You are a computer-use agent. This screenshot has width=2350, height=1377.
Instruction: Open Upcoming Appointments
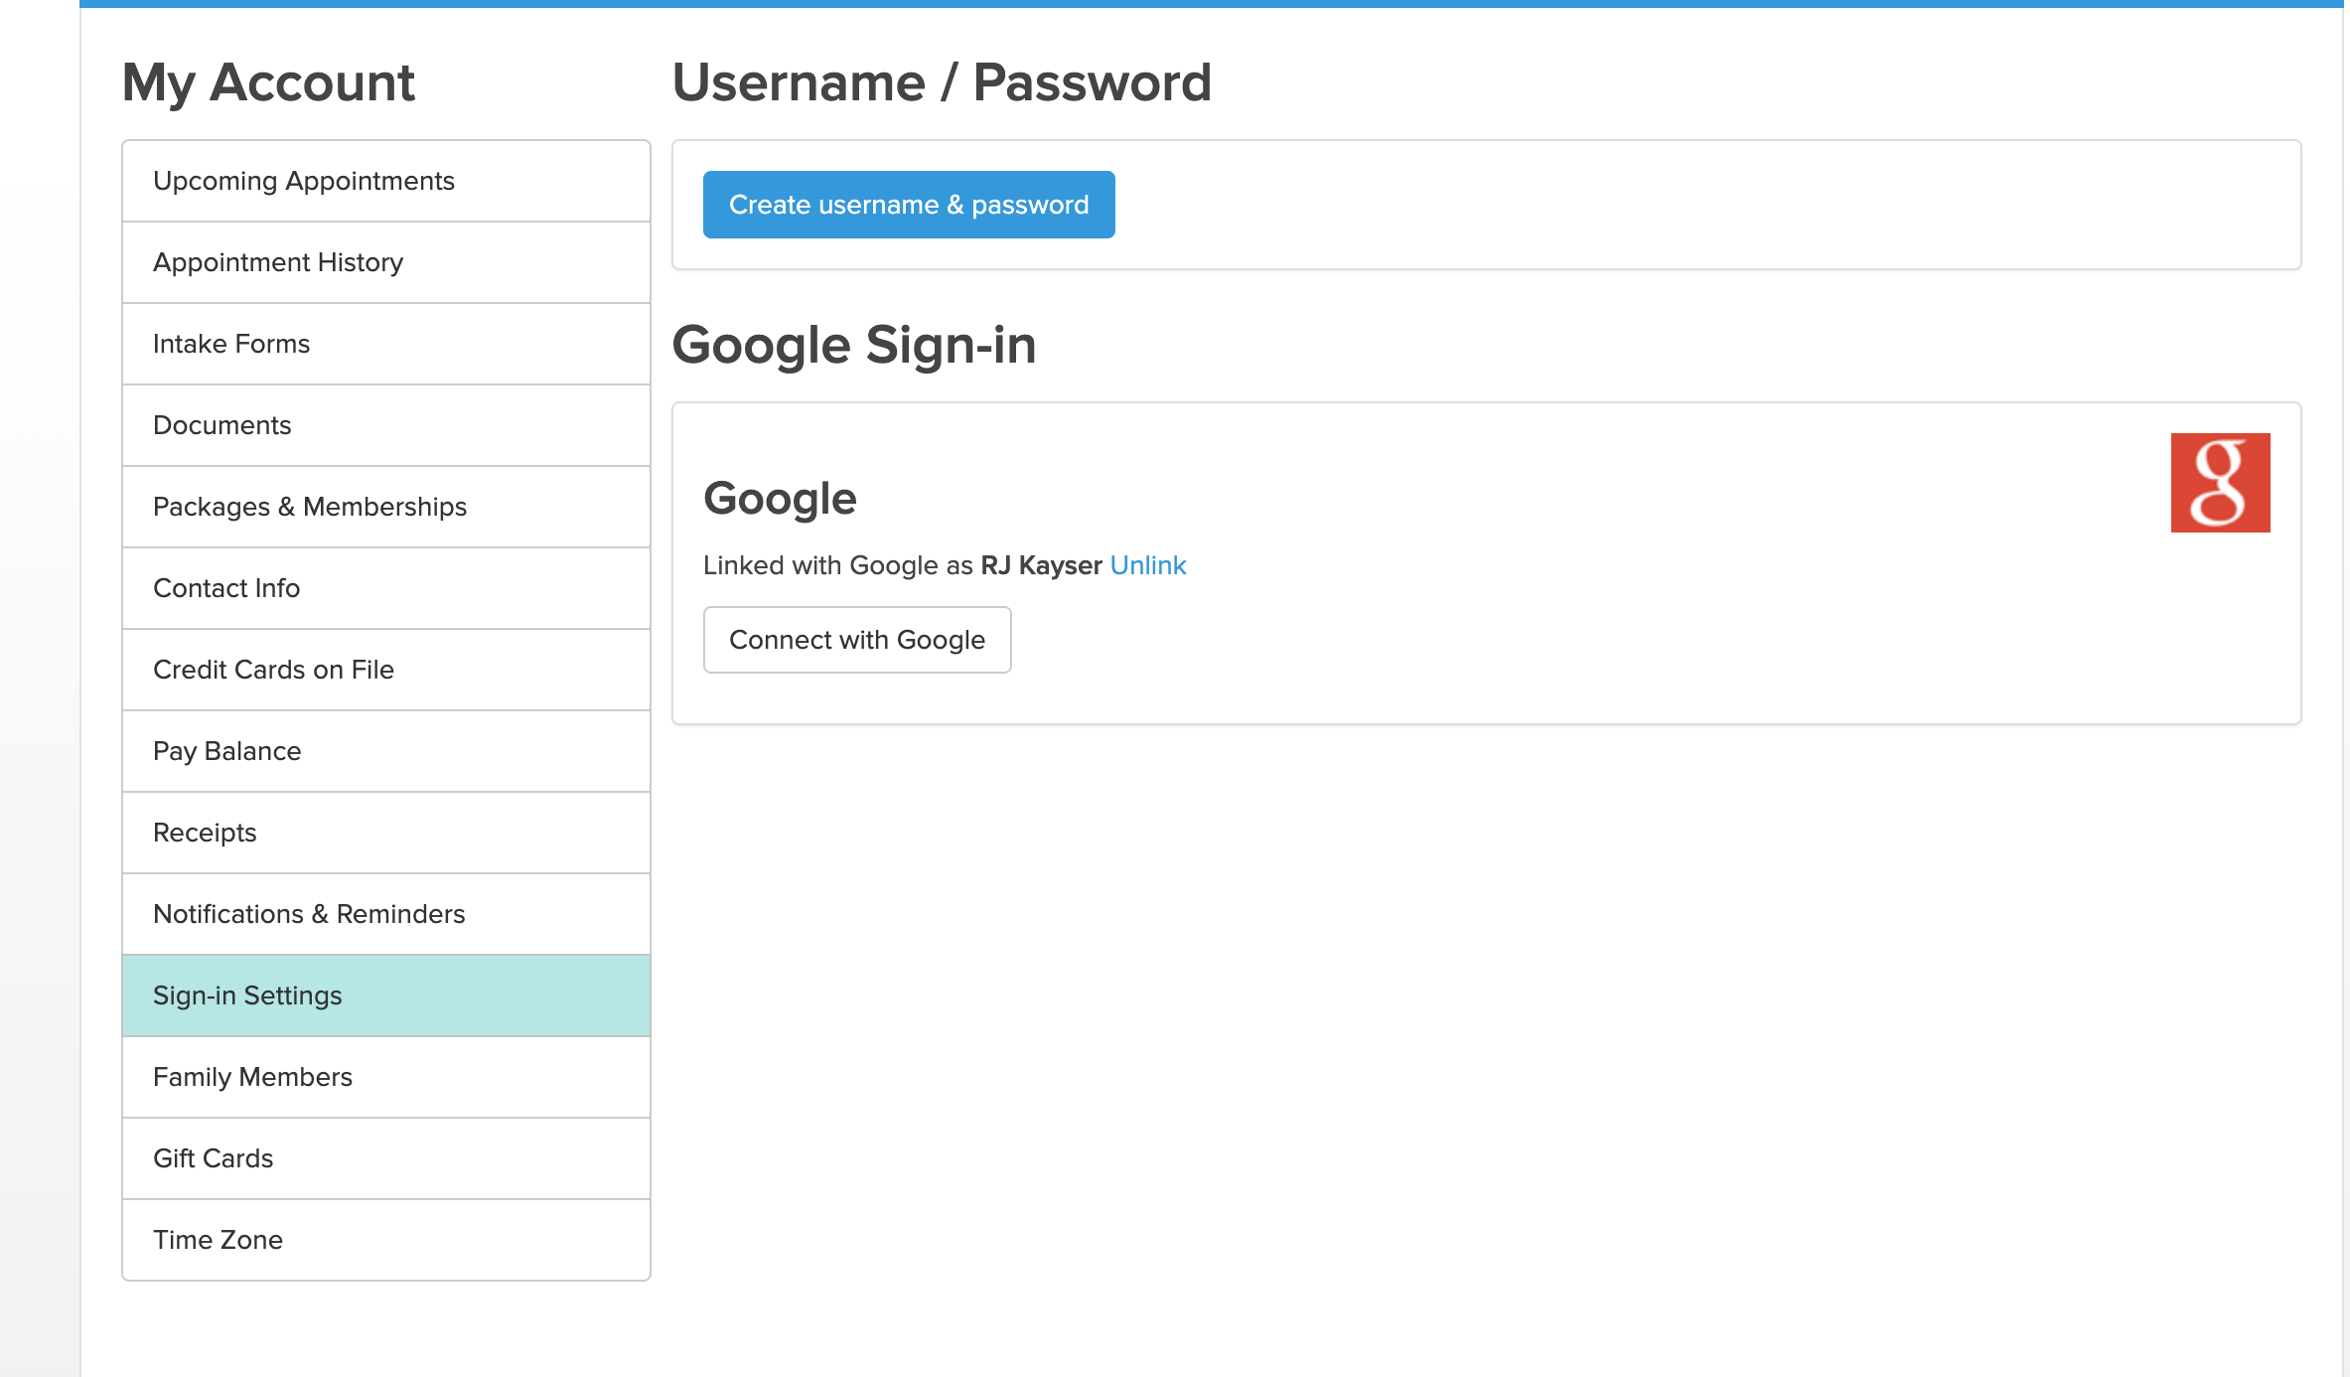(386, 181)
